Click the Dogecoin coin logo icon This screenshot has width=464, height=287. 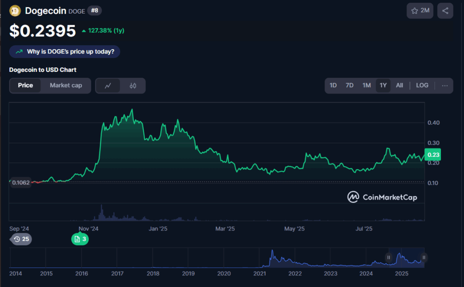[x=15, y=11]
